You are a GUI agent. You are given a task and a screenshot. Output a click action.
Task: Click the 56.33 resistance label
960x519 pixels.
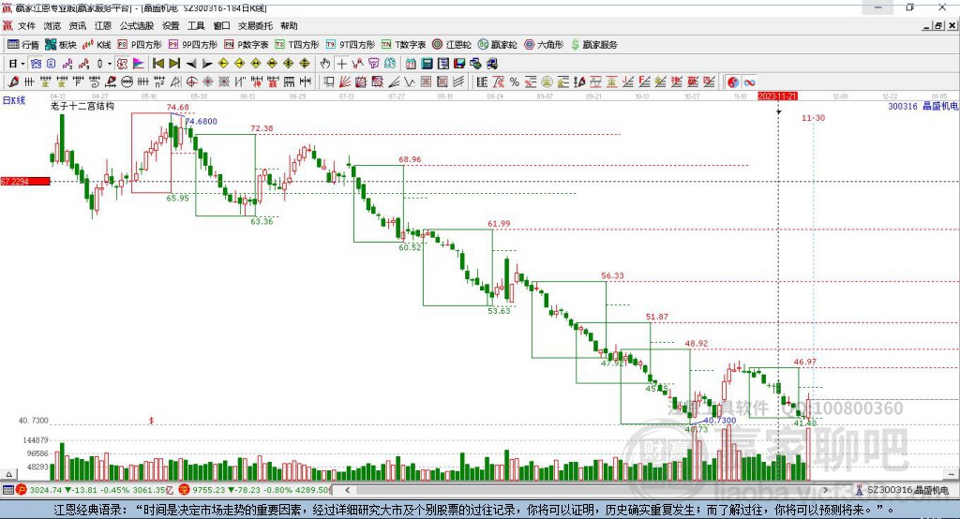612,276
